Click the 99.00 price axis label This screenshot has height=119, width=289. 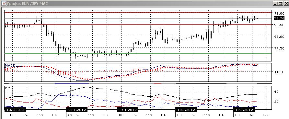tap(279, 13)
